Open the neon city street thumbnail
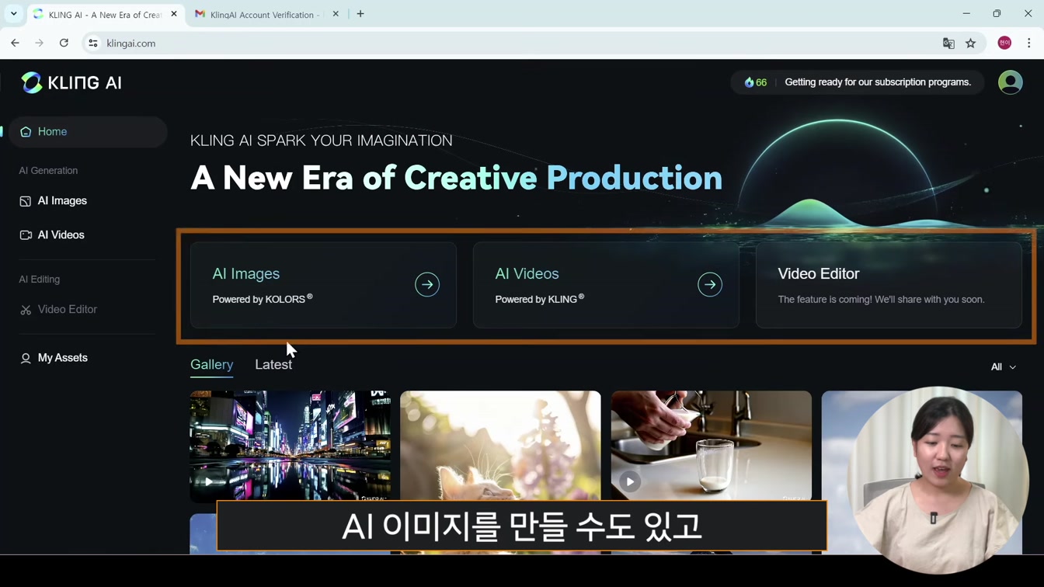Image resolution: width=1044 pixels, height=587 pixels. 291,446
